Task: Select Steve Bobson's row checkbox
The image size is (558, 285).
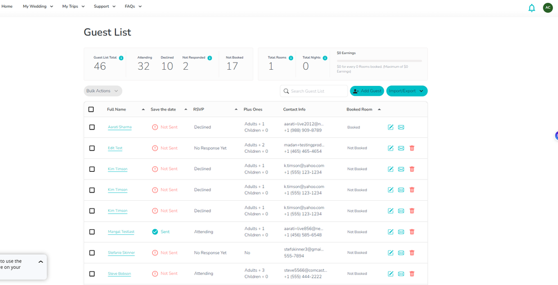Action: 92,274
